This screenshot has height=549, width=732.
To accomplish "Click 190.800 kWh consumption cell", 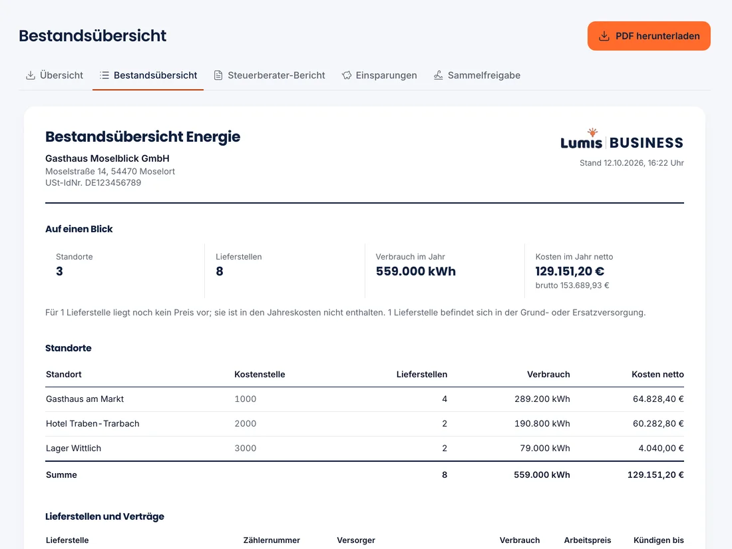I will 542,424.
